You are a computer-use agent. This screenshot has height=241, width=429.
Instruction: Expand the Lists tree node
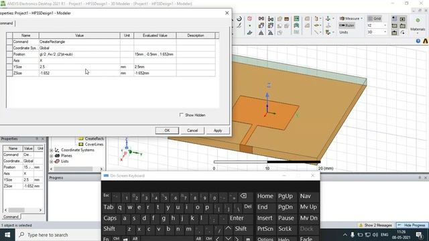[52, 161]
